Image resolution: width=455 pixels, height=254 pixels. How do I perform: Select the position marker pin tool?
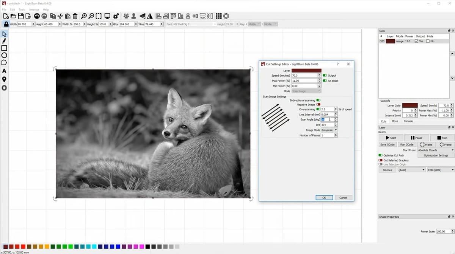(4, 79)
